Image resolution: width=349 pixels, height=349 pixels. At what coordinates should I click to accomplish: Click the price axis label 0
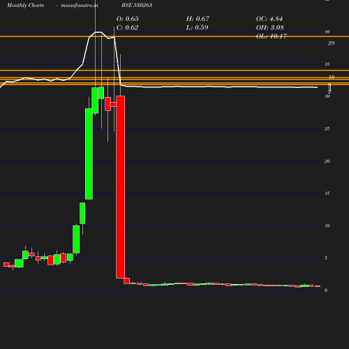click(x=326, y=290)
